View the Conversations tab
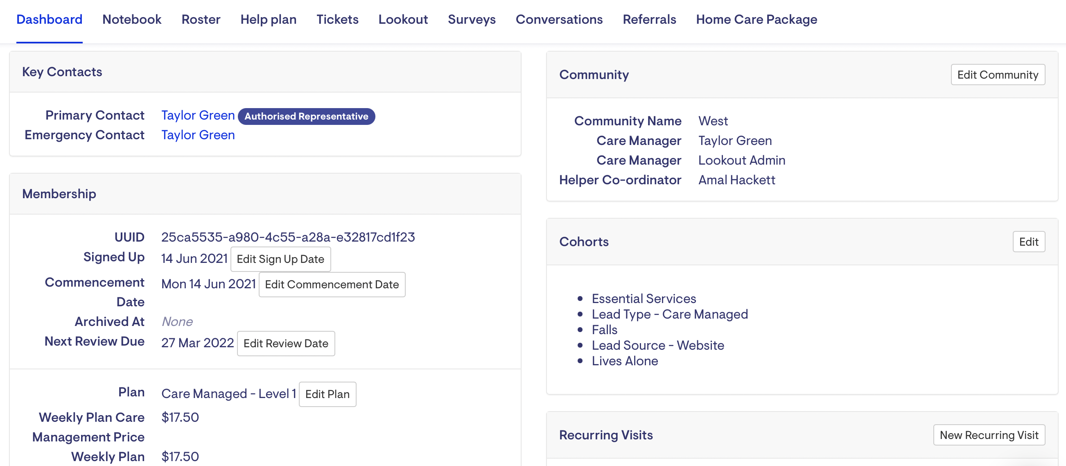 (x=559, y=20)
